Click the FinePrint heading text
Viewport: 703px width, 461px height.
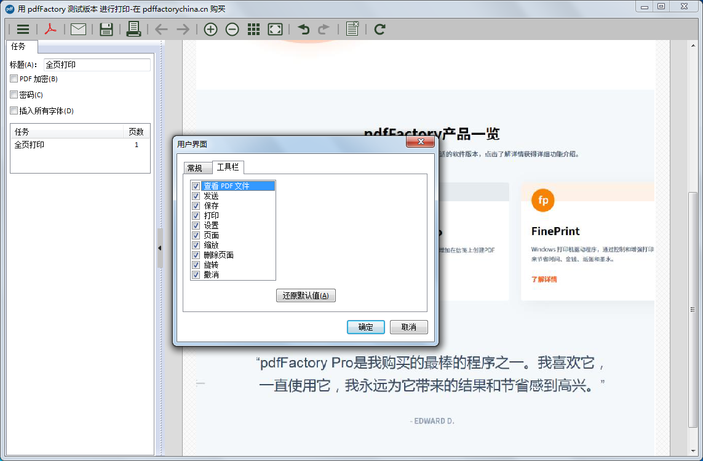click(555, 231)
